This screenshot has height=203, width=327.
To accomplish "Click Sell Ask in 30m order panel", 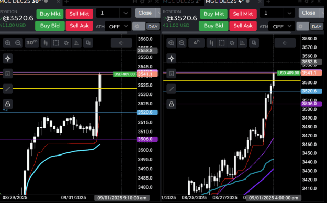I will click(x=79, y=26).
